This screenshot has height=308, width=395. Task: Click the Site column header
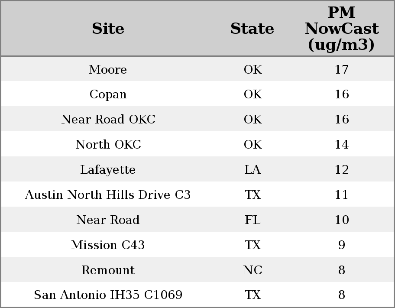point(108,29)
